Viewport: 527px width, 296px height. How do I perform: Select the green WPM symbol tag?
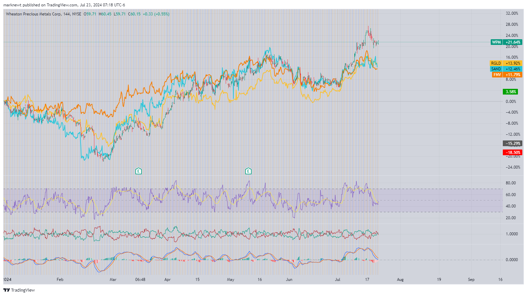click(x=496, y=42)
